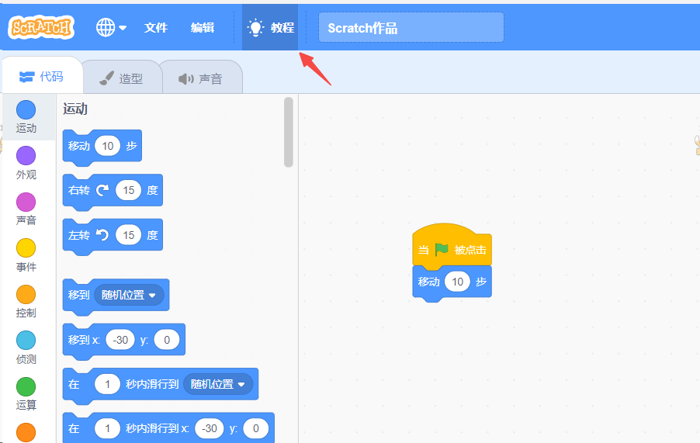
Task: Click the 当绿旗被点击 hat block in workspace
Action: pos(452,246)
